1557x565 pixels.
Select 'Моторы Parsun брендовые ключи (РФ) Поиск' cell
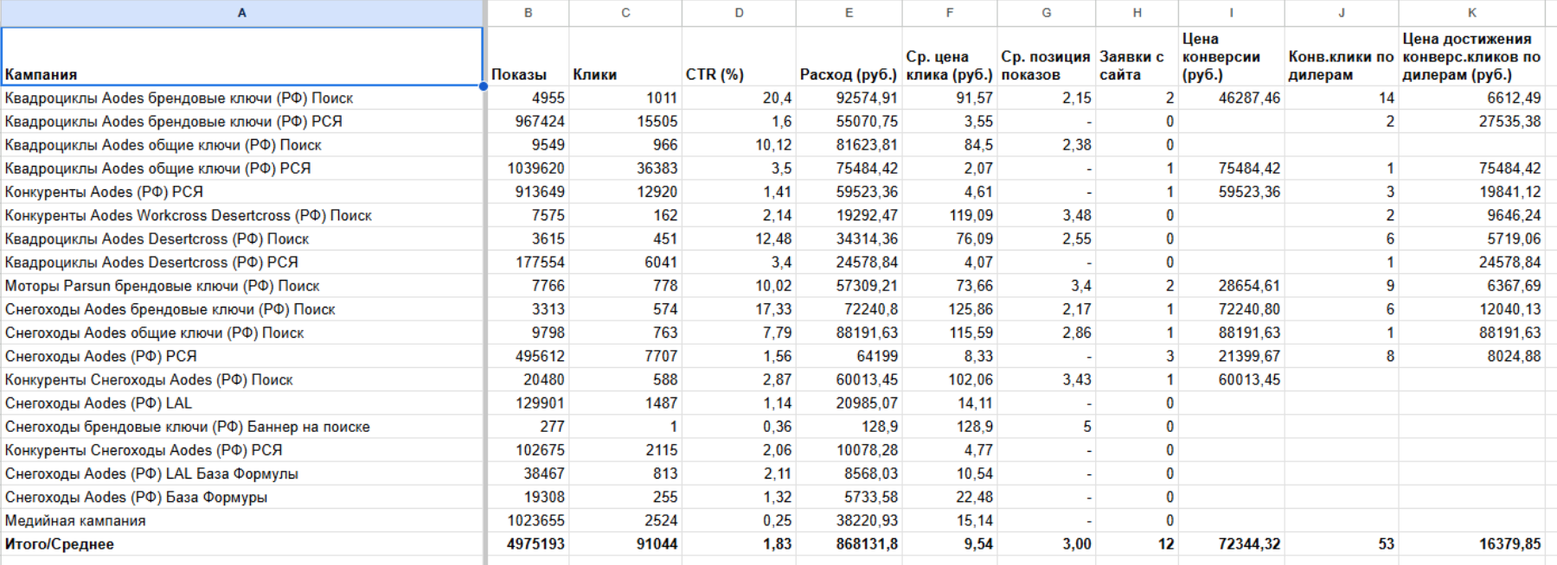point(242,285)
